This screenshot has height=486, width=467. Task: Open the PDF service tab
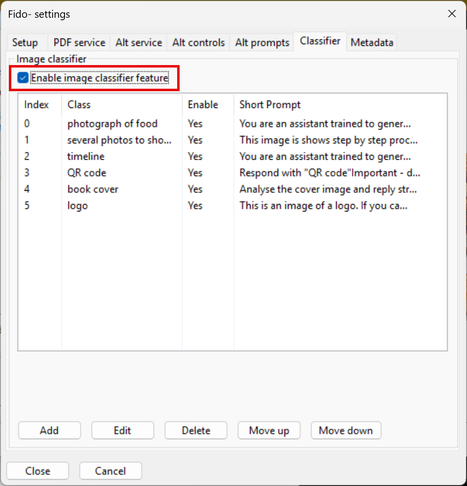click(x=79, y=42)
